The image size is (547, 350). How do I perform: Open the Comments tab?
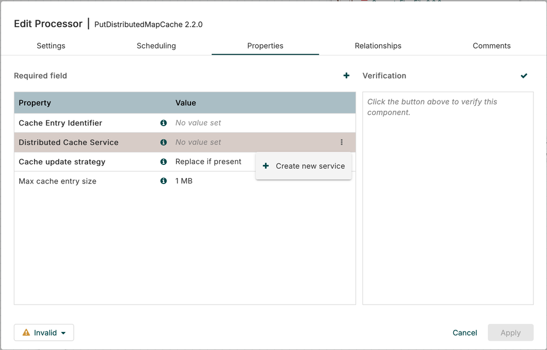(x=491, y=46)
